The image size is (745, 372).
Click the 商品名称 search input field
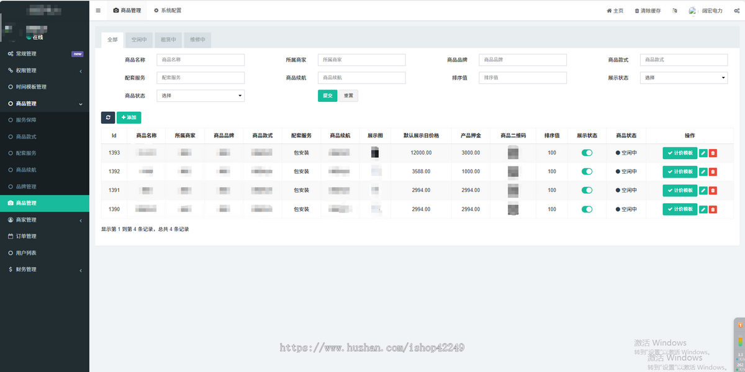[x=201, y=60]
